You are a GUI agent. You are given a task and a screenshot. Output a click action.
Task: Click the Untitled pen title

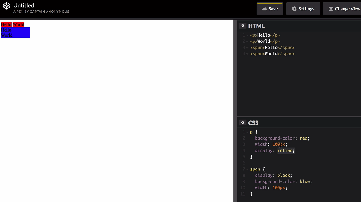[x=24, y=5]
